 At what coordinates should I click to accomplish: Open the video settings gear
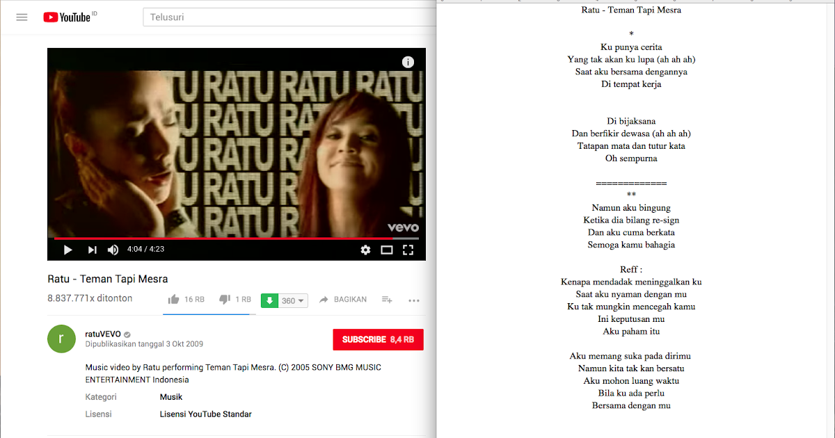[x=365, y=250]
